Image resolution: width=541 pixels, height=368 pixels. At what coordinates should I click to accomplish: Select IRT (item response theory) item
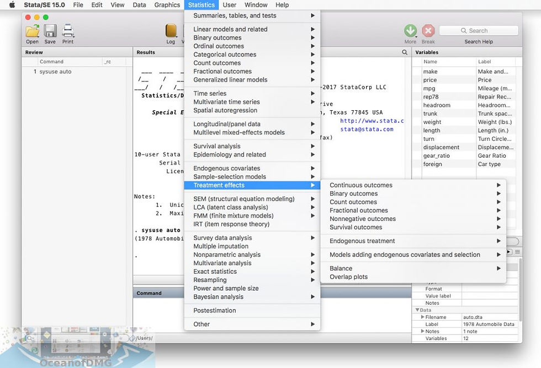(x=252, y=224)
